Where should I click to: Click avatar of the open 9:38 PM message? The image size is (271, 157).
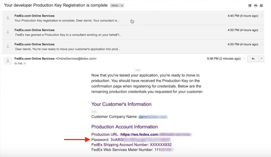point(8,61)
